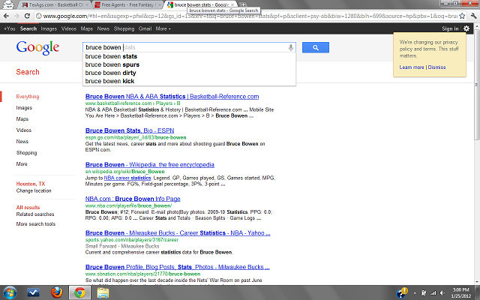This screenshot has width=480, height=300.
Task: Open Bruce Bowen Stats ESPN result
Action: pyautogui.click(x=130, y=130)
